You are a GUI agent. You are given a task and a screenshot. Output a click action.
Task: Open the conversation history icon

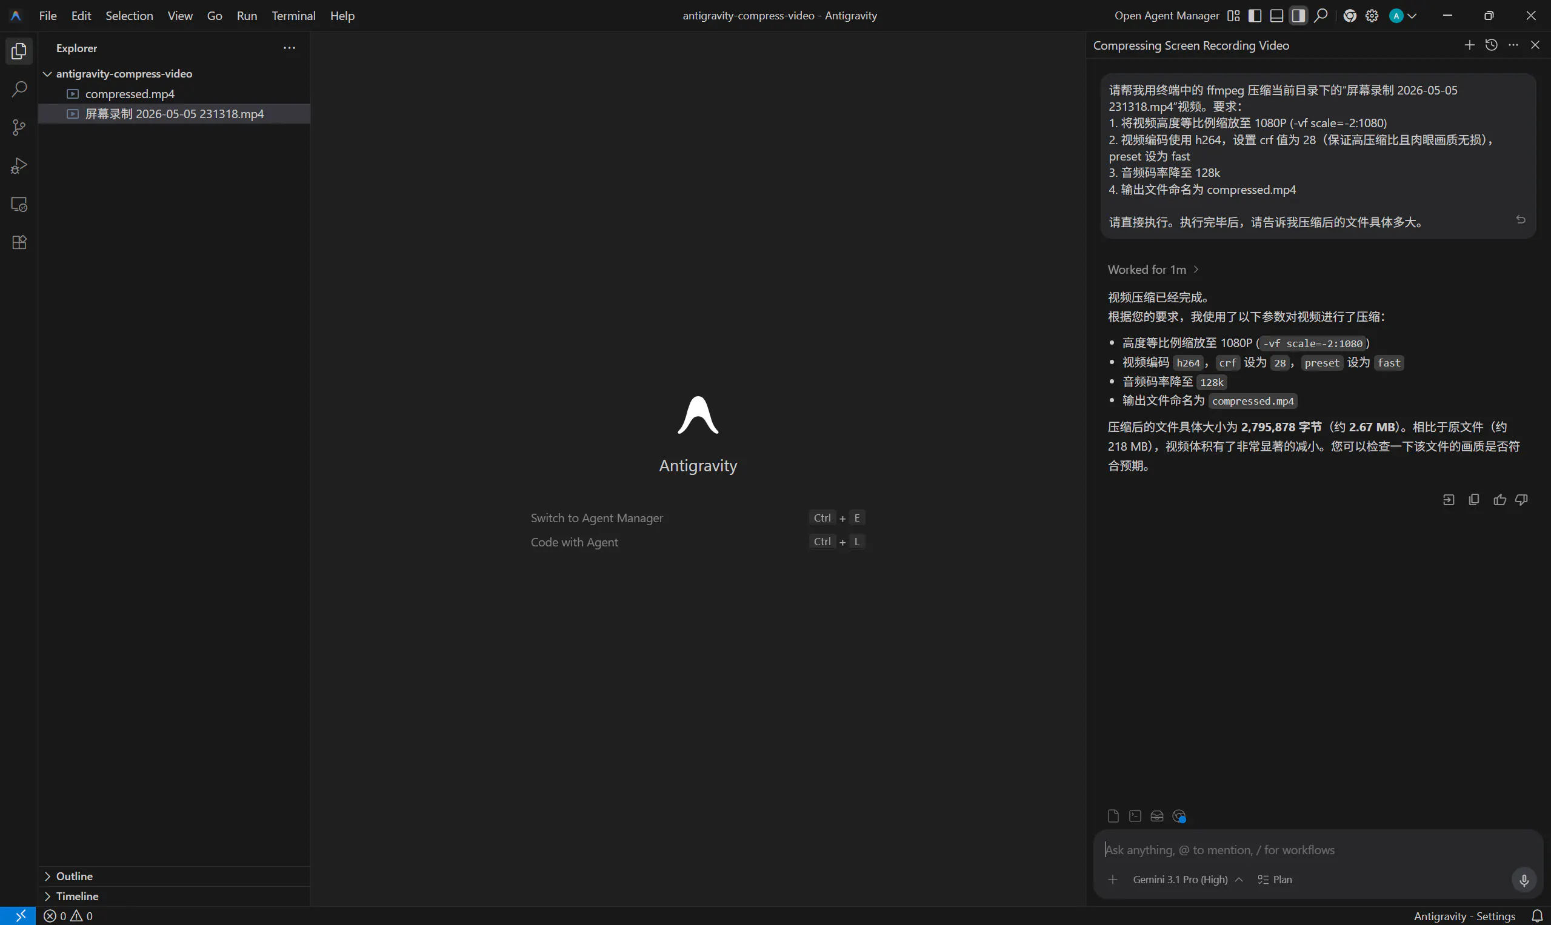tap(1491, 45)
